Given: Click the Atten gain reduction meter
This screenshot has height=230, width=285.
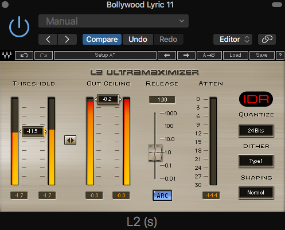Looking at the screenshot, I should point(213,141).
